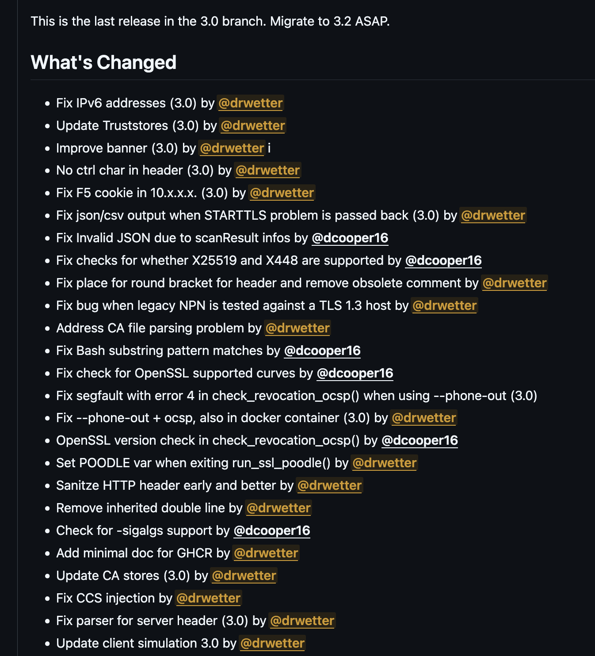Open @drwetter on Fix CCS injection line
The width and height of the screenshot is (595, 656).
tap(209, 598)
